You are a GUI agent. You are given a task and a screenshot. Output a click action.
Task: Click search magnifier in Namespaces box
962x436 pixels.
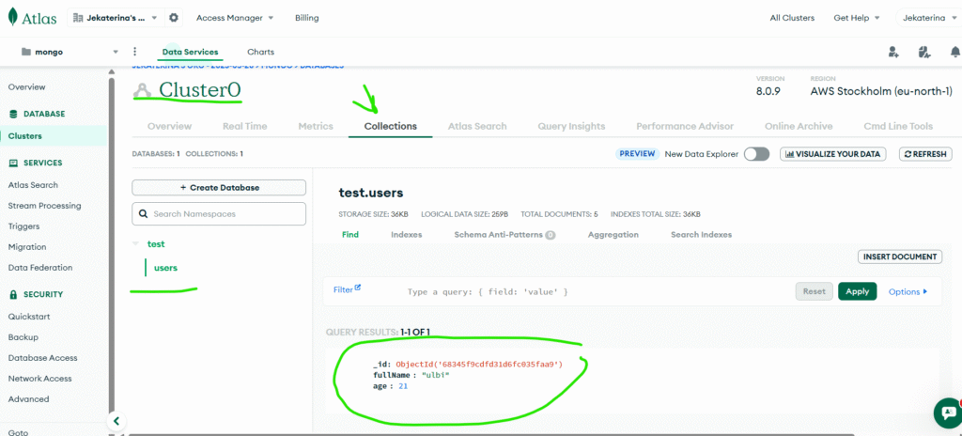tap(144, 213)
